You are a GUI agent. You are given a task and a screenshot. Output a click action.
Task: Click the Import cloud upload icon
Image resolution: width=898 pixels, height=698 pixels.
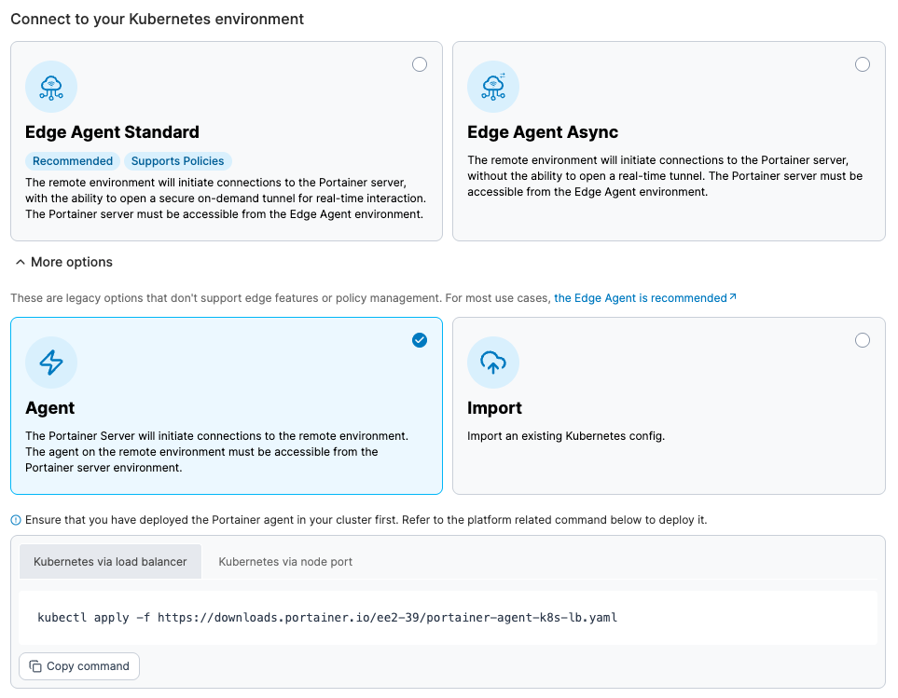point(493,363)
